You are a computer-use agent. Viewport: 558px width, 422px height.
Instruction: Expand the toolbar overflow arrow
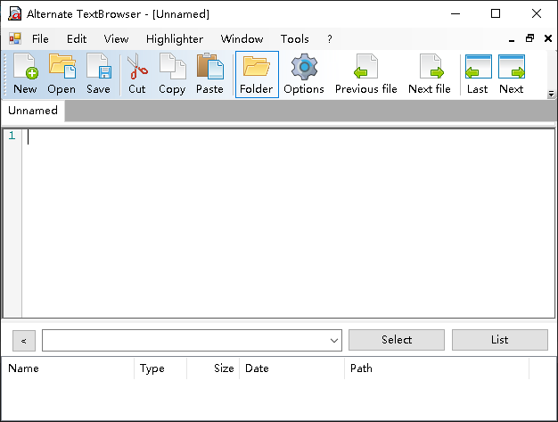pos(551,94)
